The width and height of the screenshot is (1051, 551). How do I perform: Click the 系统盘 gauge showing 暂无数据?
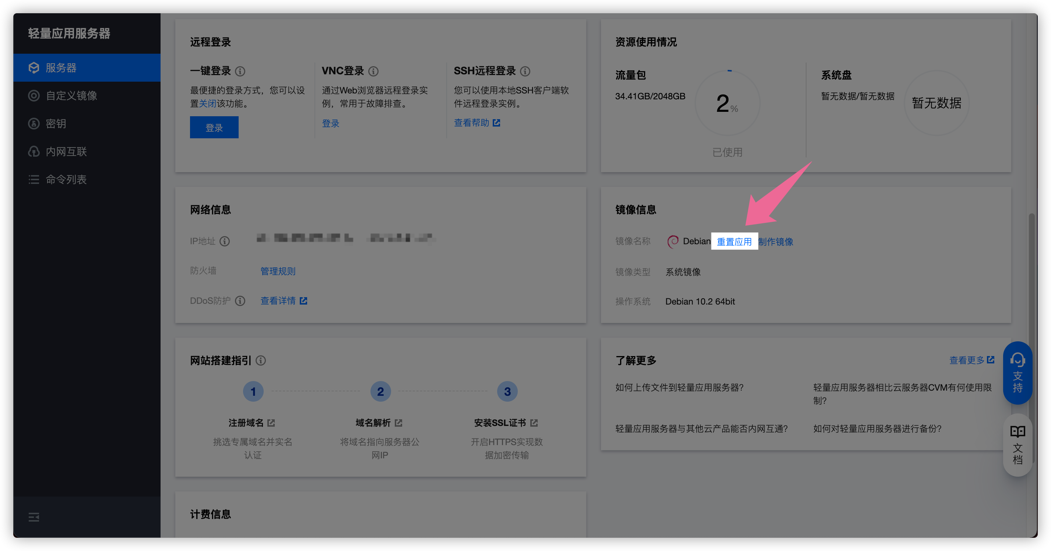pyautogui.click(x=937, y=103)
